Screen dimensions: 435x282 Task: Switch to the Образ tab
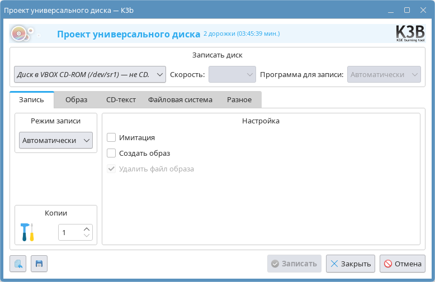click(x=76, y=100)
